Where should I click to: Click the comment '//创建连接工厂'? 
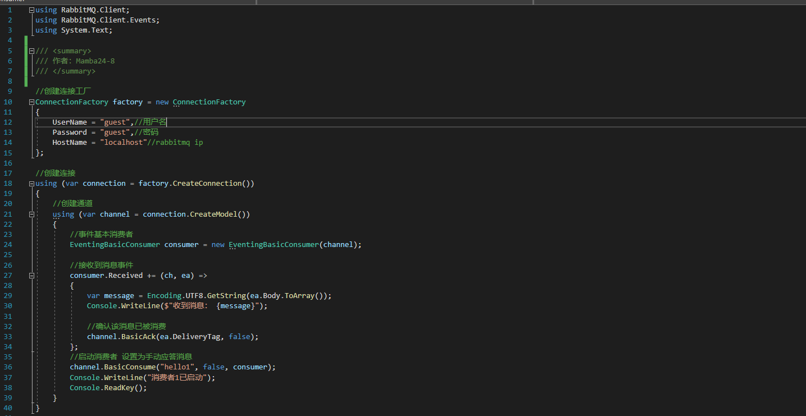[x=63, y=91]
